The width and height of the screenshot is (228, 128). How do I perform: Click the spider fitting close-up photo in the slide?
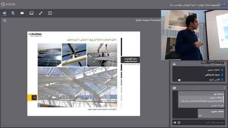(74, 55)
